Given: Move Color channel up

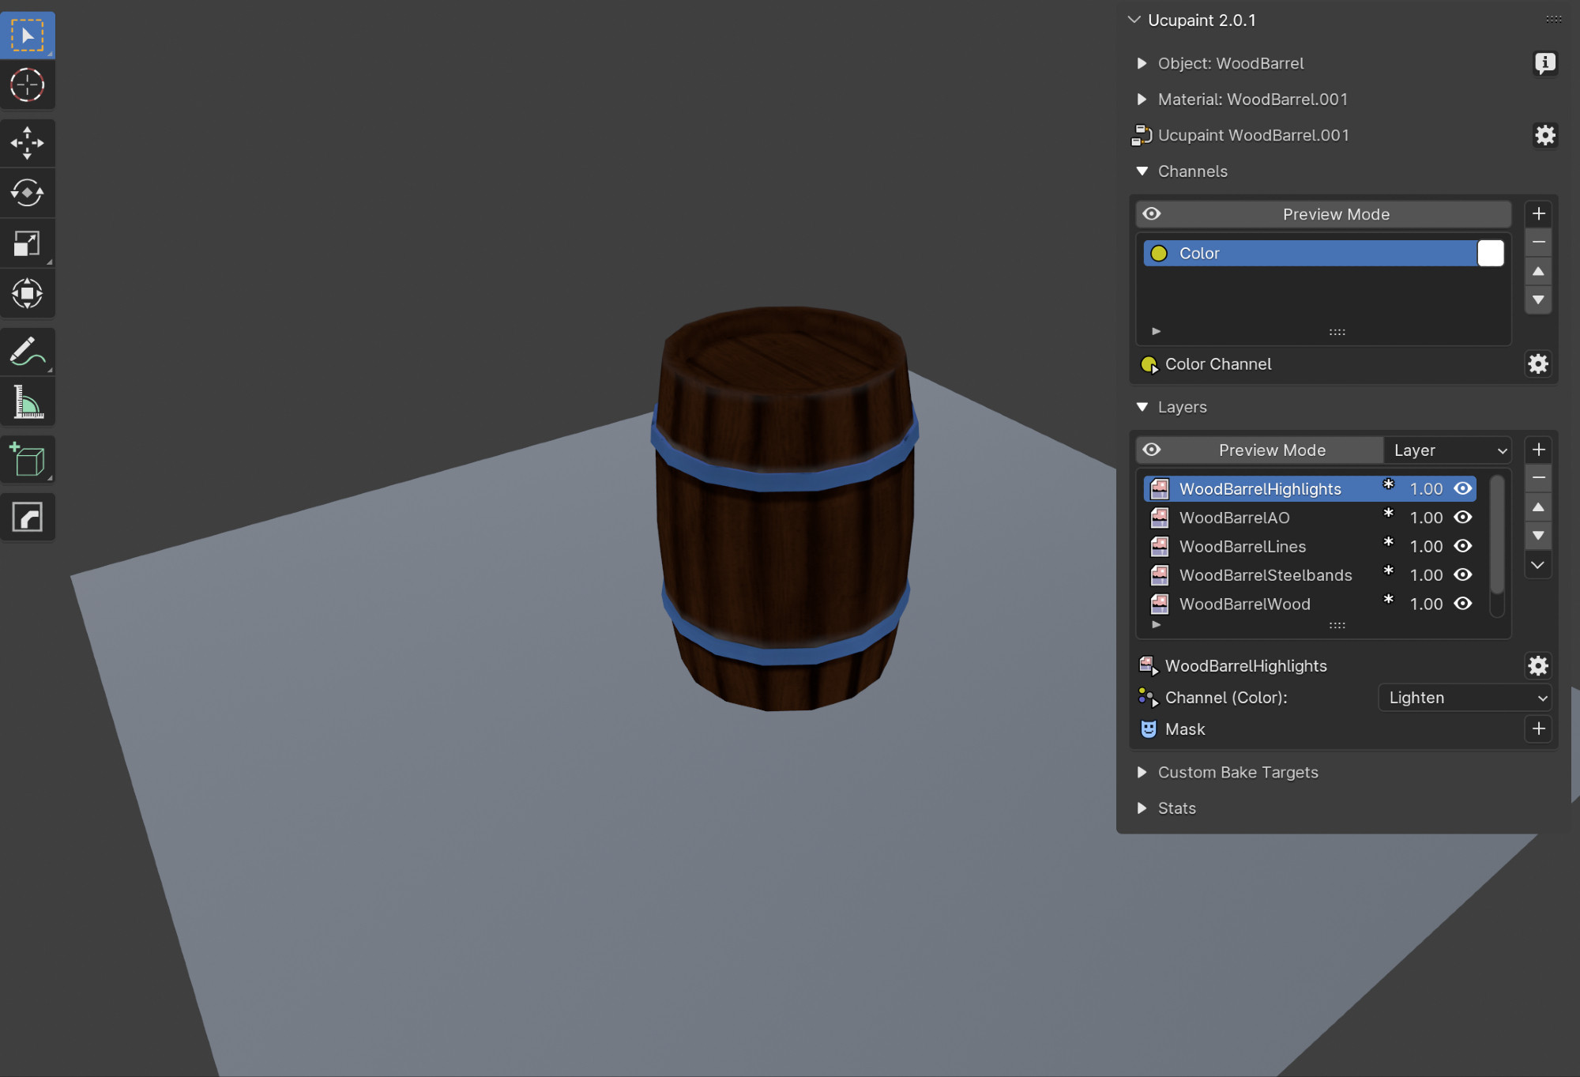Looking at the screenshot, I should (x=1538, y=271).
